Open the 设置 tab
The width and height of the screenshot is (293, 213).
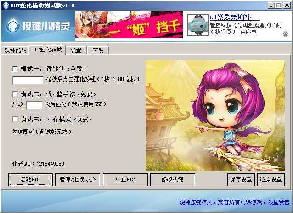click(76, 50)
